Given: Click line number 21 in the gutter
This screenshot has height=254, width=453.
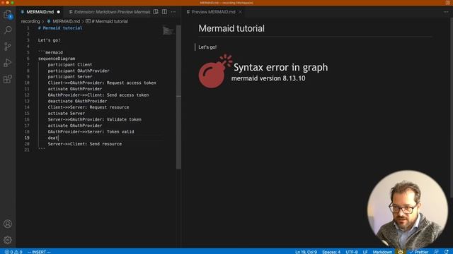Looking at the screenshot, I should pyautogui.click(x=27, y=150).
